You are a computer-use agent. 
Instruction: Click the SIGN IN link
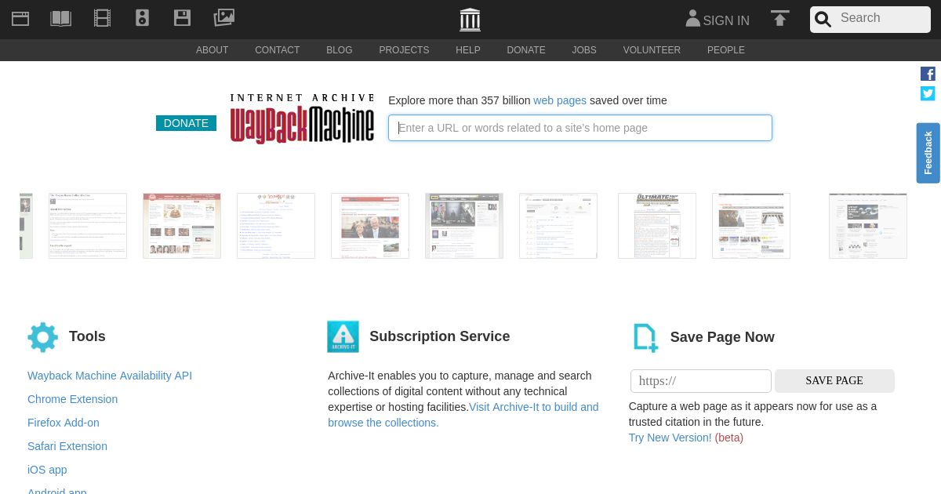(726, 20)
